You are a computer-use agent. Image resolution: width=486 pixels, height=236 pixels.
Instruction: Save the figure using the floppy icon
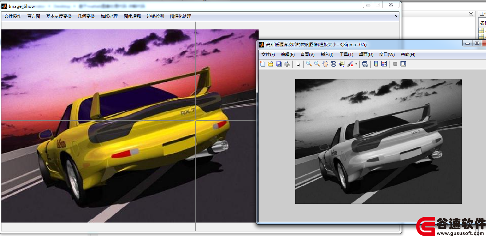point(278,64)
